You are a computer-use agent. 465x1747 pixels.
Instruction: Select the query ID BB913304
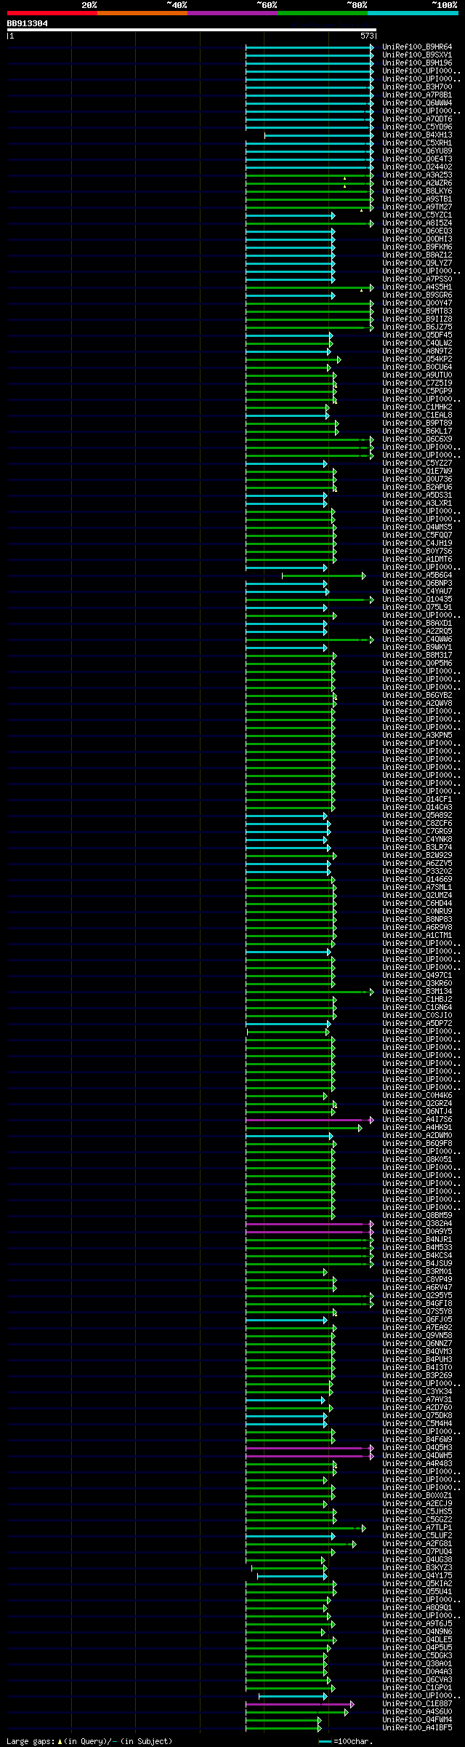28,23
